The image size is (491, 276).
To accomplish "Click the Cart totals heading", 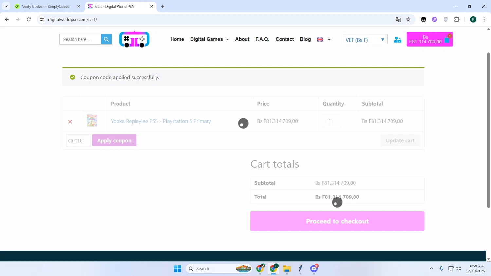I will click(275, 164).
